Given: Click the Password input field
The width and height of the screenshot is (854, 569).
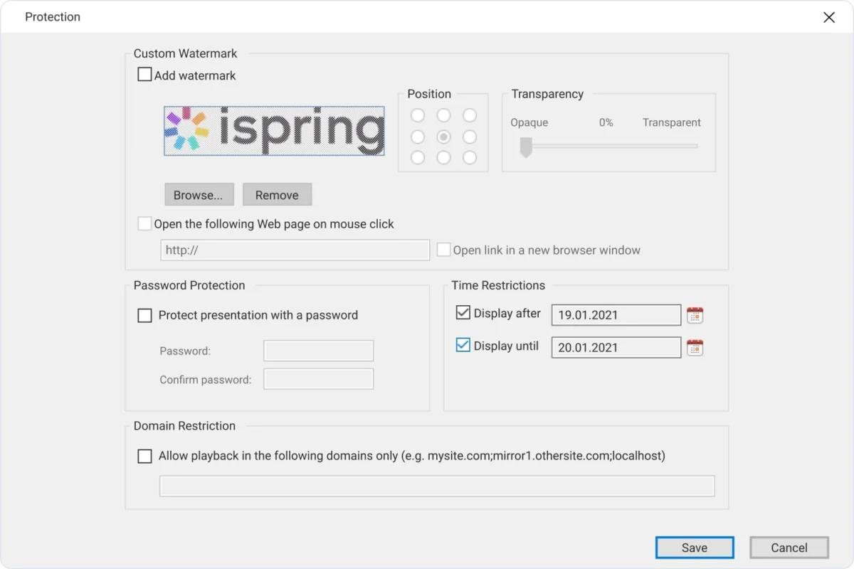Looking at the screenshot, I should tap(319, 351).
